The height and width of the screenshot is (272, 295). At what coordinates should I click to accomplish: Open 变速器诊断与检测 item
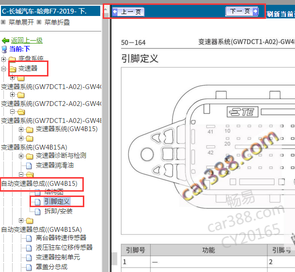[x=61, y=156]
